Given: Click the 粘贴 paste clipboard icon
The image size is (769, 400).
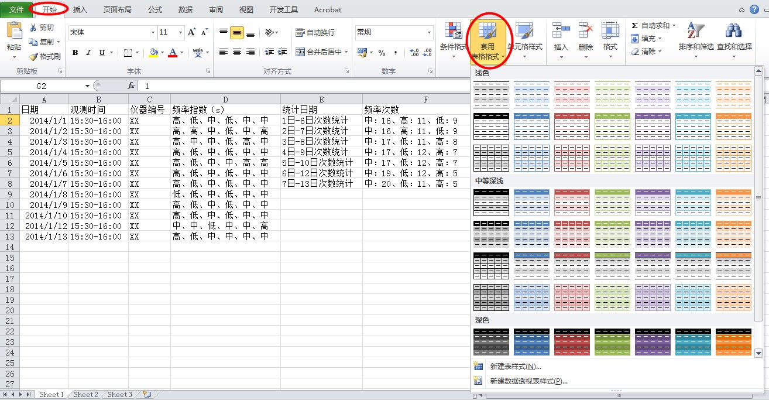Looking at the screenshot, I should [x=14, y=31].
